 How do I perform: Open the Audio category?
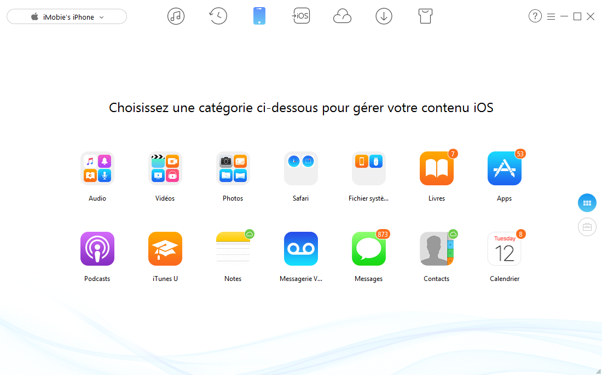coord(97,168)
